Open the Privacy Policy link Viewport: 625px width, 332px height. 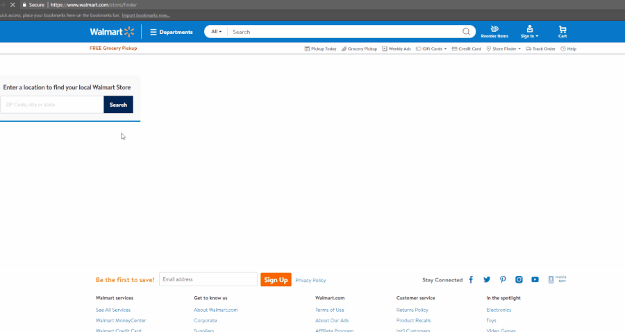tap(310, 280)
